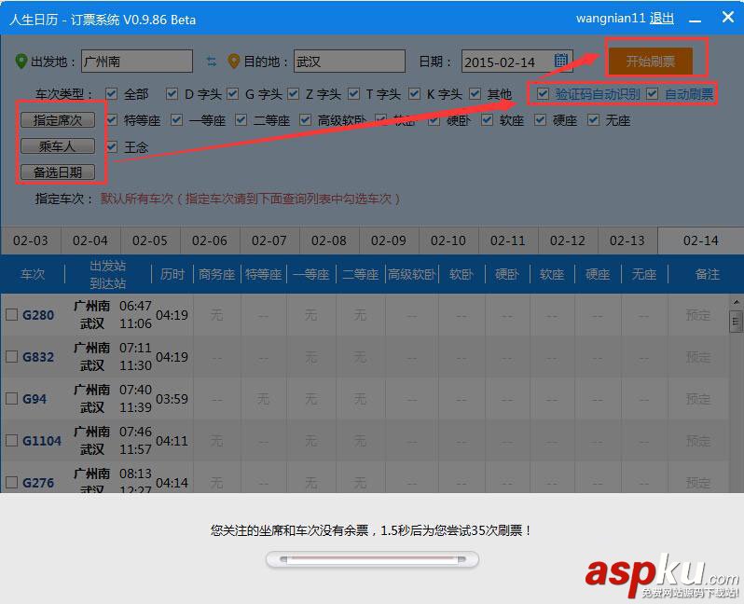Toggle the T 字头 checkbox
Viewport: 744px width, 604px height.
tap(353, 94)
